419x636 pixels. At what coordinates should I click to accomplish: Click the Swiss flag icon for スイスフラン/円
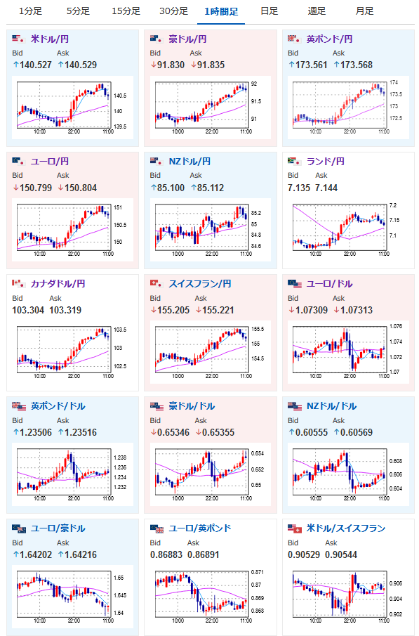click(x=157, y=283)
